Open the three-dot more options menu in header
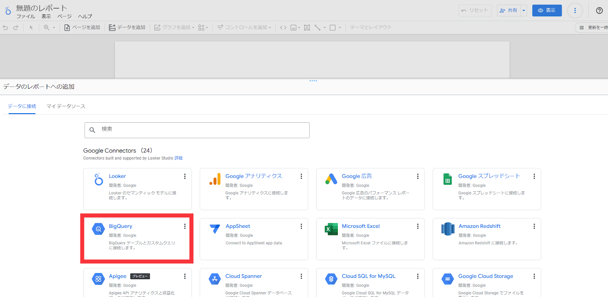This screenshot has height=297, width=608. click(575, 11)
